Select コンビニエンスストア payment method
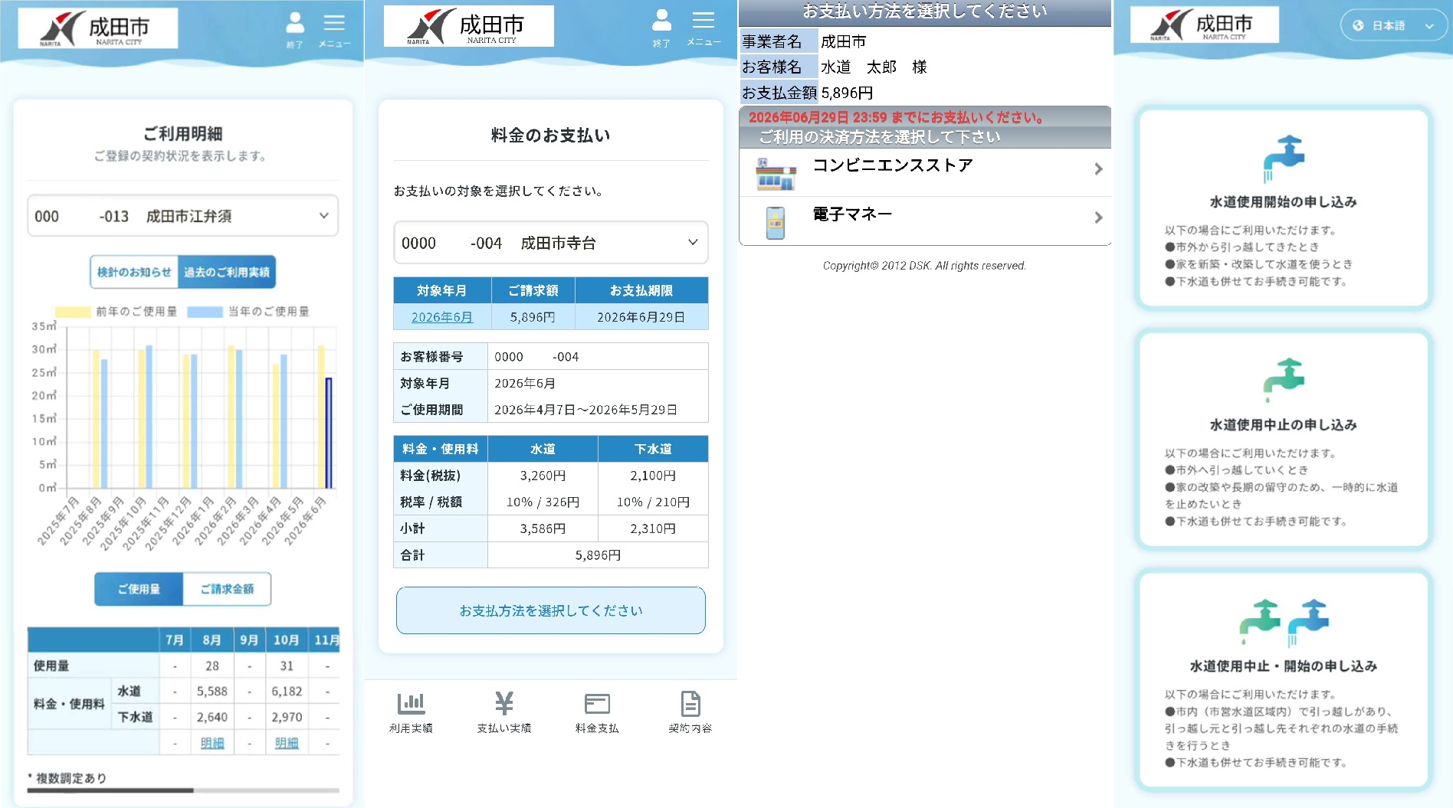Viewport: 1453px width, 808px height. tap(925, 172)
